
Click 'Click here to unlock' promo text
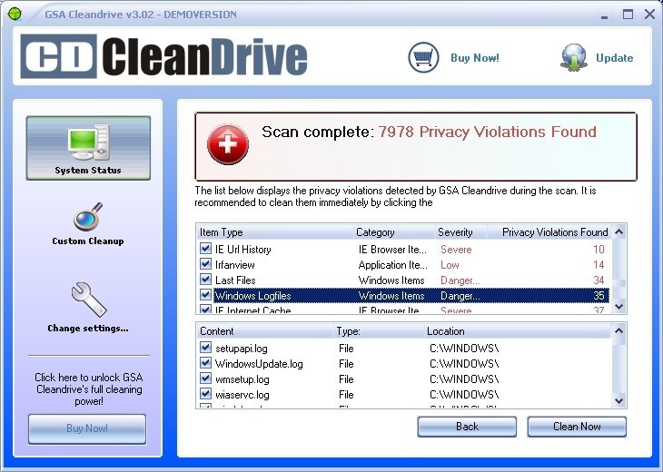89,389
